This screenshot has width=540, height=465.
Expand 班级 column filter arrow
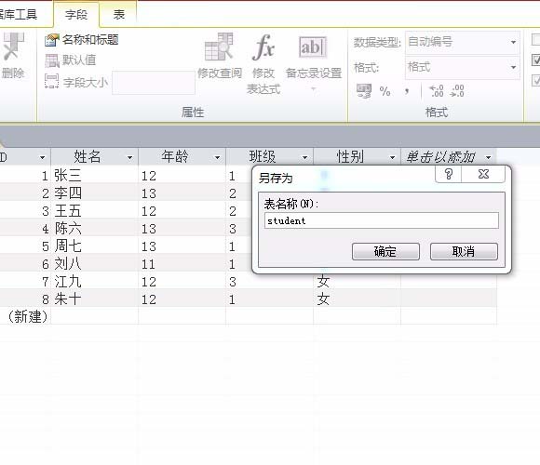point(304,158)
